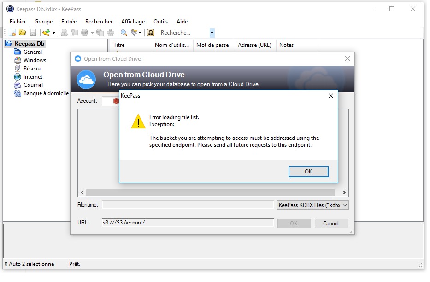The width and height of the screenshot is (430, 282).
Task: Click the Show entries keys icon
Action: point(134,33)
